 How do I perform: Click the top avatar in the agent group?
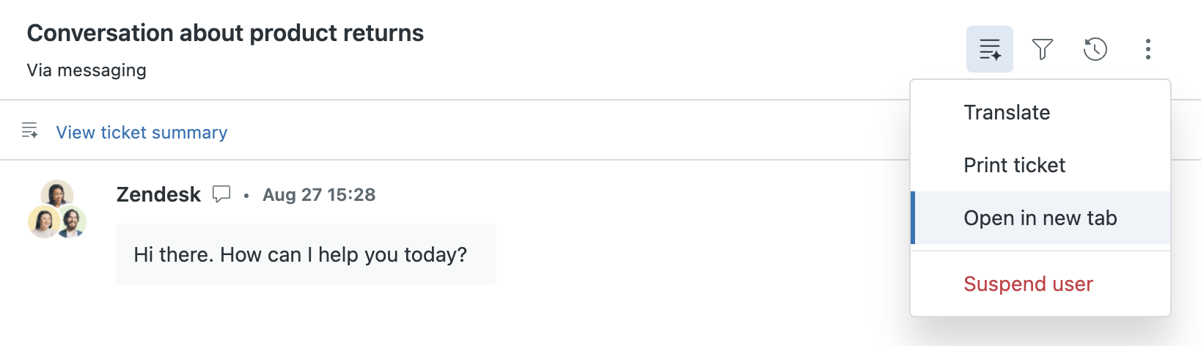(x=56, y=194)
